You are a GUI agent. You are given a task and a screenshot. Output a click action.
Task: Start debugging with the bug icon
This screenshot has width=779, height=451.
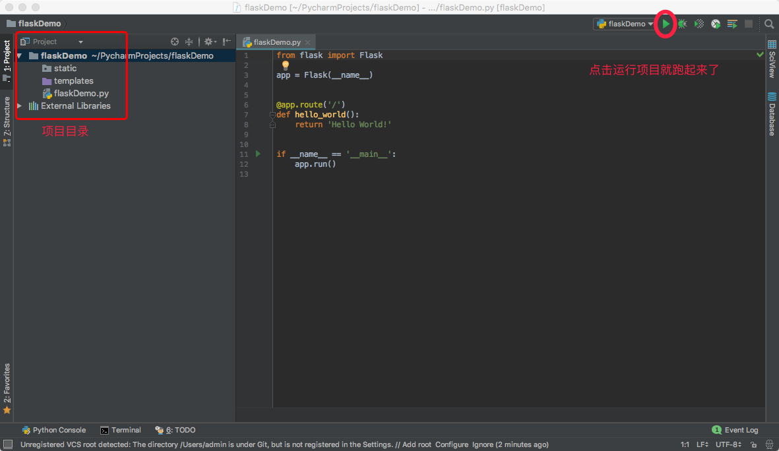click(x=683, y=24)
